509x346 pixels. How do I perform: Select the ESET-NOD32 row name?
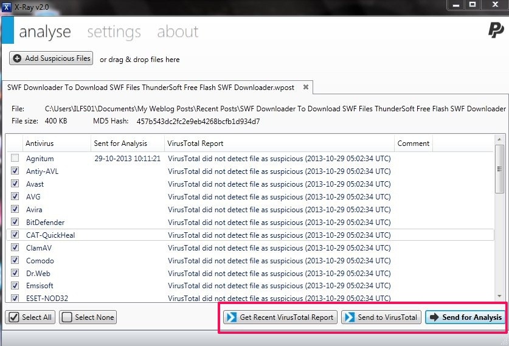[x=47, y=298]
